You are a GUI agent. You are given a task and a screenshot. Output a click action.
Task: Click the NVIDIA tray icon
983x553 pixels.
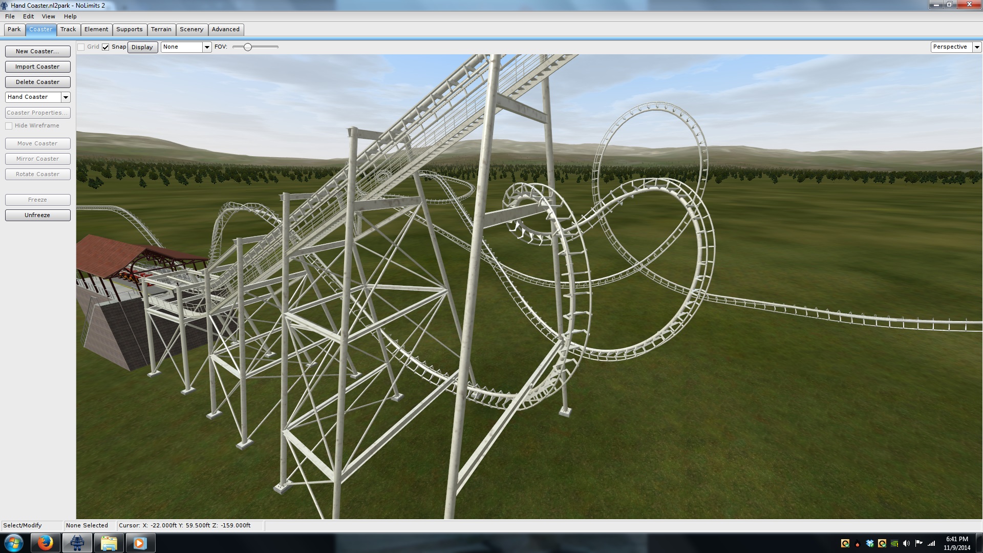pos(894,543)
